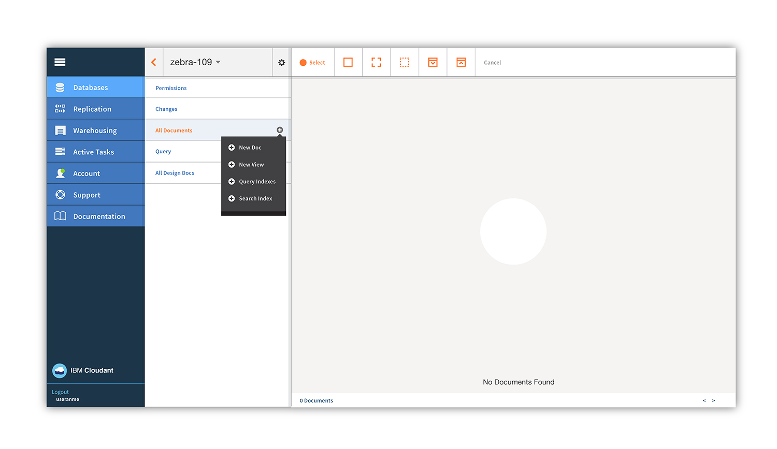Click the Cancel button in toolbar
The image size is (777, 449).
tap(492, 63)
